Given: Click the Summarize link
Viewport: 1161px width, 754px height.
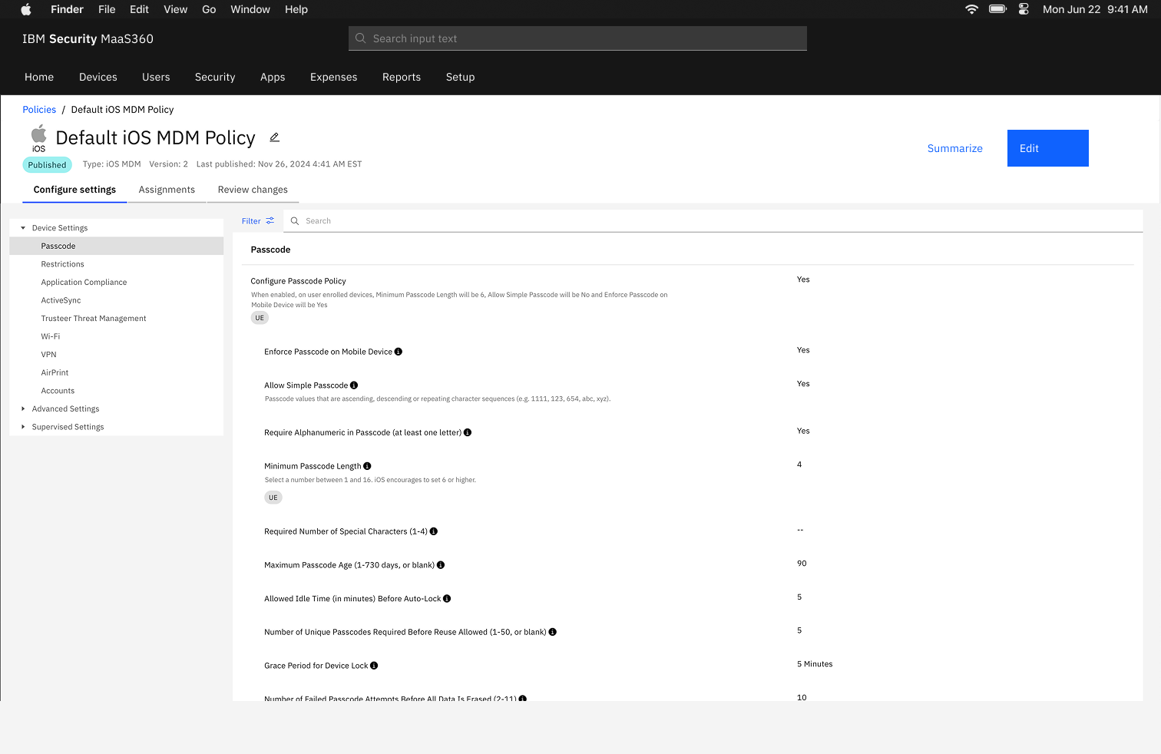Looking at the screenshot, I should point(954,148).
